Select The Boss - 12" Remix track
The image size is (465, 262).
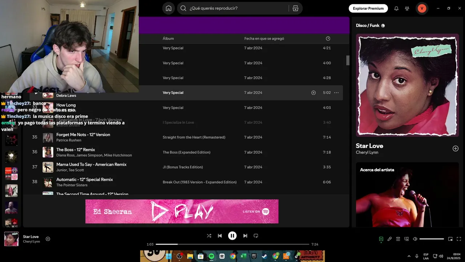coord(76,150)
